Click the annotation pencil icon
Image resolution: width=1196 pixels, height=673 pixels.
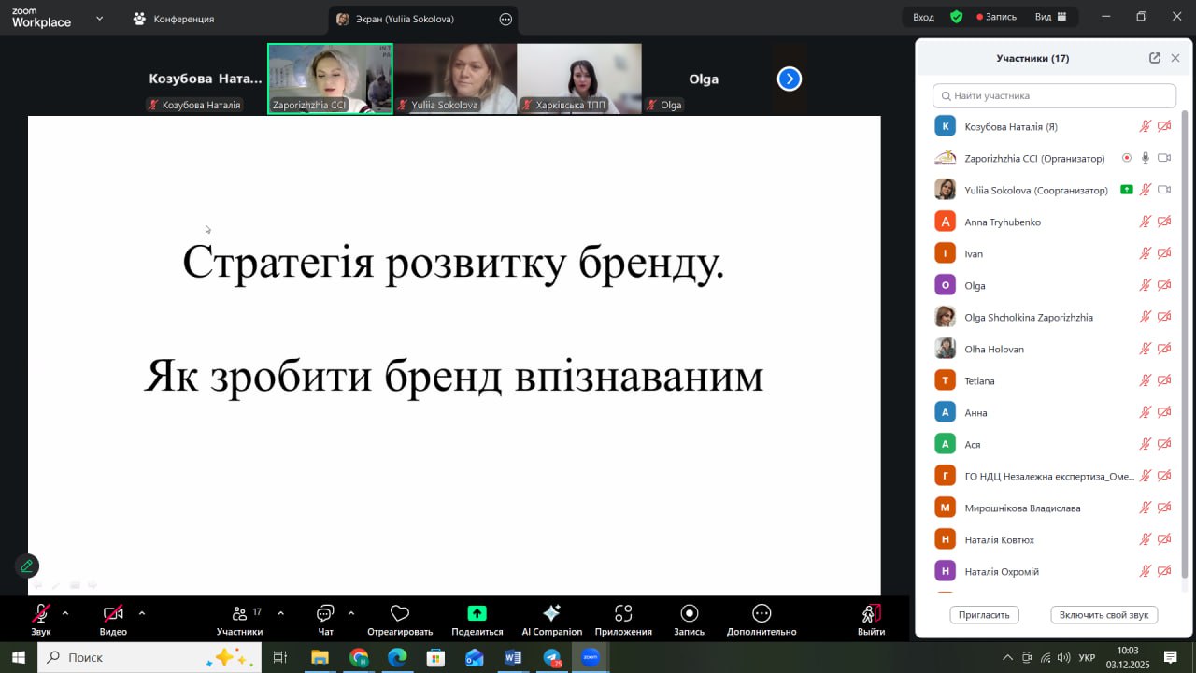click(27, 566)
